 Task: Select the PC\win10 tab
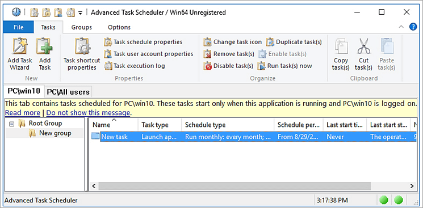(24, 91)
